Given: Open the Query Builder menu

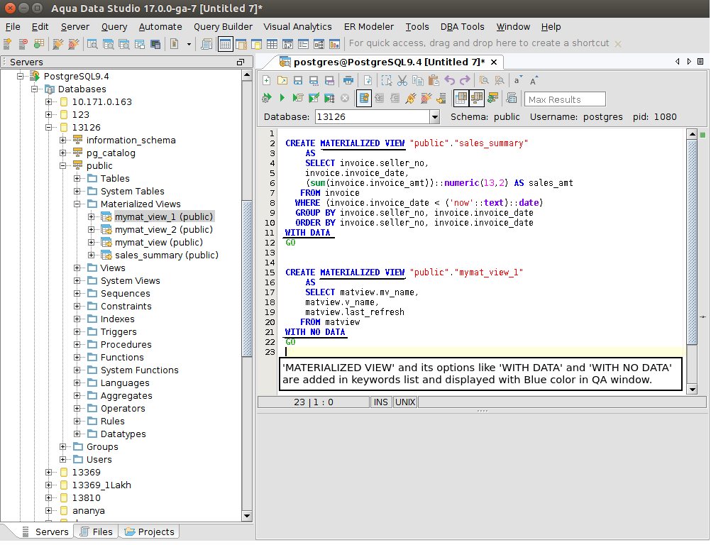Looking at the screenshot, I should coord(223,26).
